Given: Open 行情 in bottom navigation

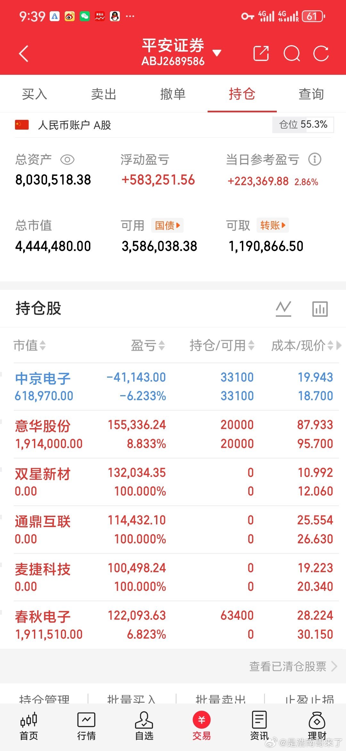Looking at the screenshot, I should (x=86, y=726).
